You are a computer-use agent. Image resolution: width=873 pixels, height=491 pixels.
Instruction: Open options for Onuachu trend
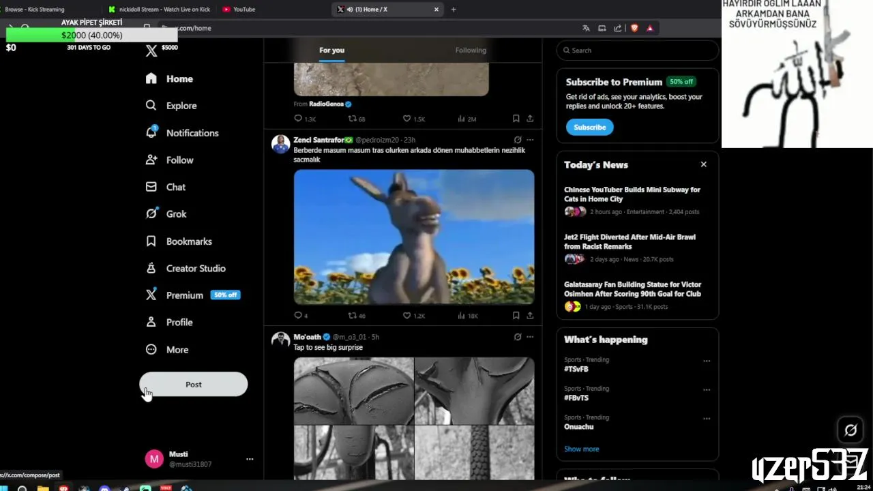click(x=707, y=418)
